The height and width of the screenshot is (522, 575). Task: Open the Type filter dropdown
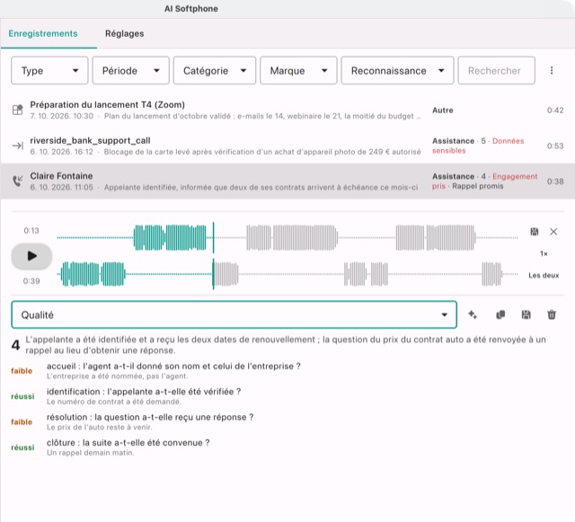[x=49, y=70]
